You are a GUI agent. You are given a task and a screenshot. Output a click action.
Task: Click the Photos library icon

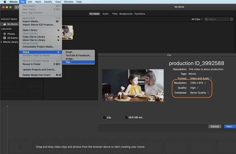pyautogui.click(x=5, y=34)
